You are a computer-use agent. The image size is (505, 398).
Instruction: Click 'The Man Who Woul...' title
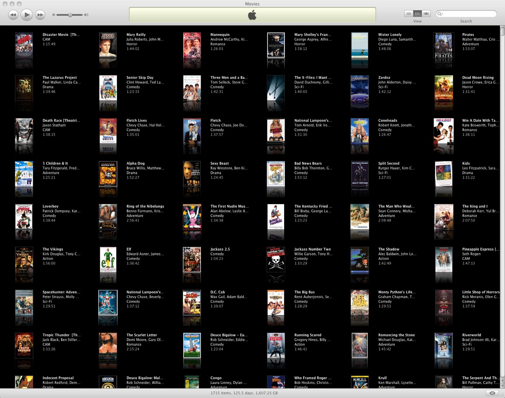tap(397, 206)
